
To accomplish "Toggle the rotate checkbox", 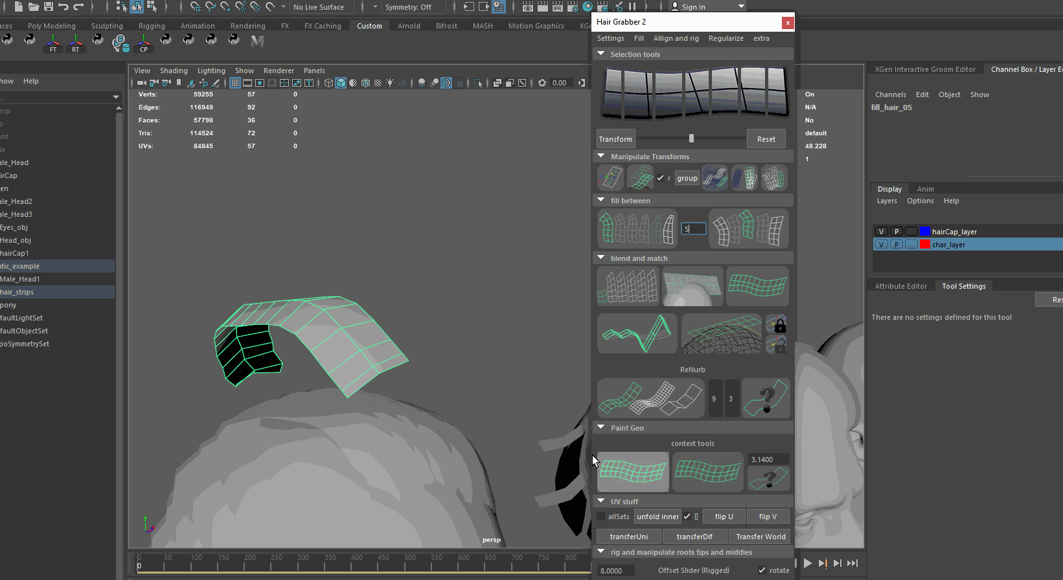I will click(762, 570).
